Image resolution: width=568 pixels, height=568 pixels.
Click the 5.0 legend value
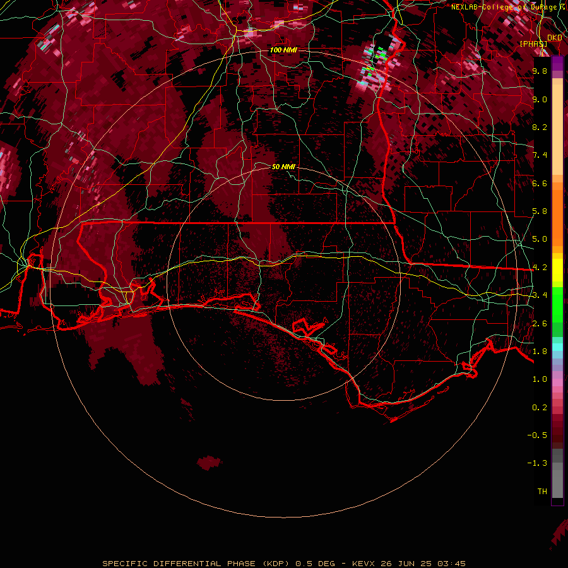(x=540, y=239)
